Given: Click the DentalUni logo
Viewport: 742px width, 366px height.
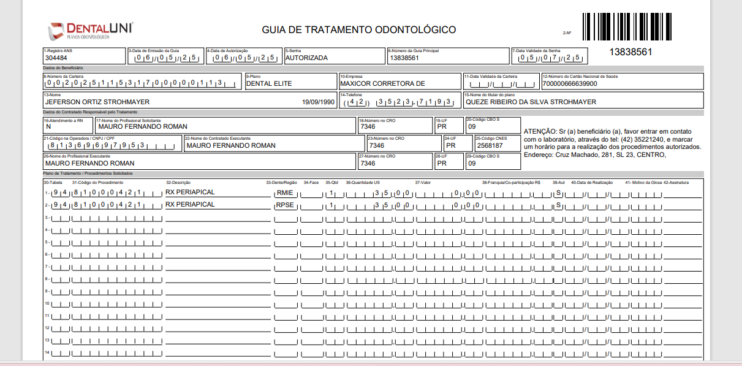Looking at the screenshot, I should [x=89, y=30].
